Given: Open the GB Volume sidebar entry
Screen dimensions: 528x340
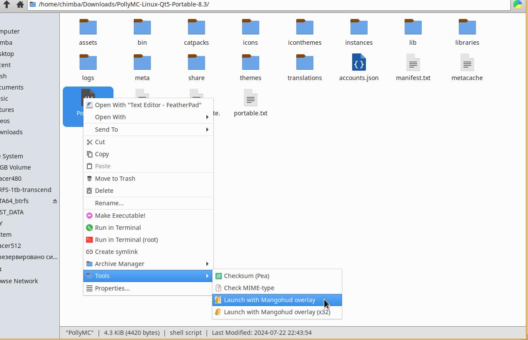Looking at the screenshot, I should 15,167.
